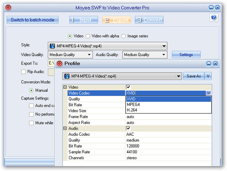
Task: Select the Audio Codec property label
Action: (79, 134)
